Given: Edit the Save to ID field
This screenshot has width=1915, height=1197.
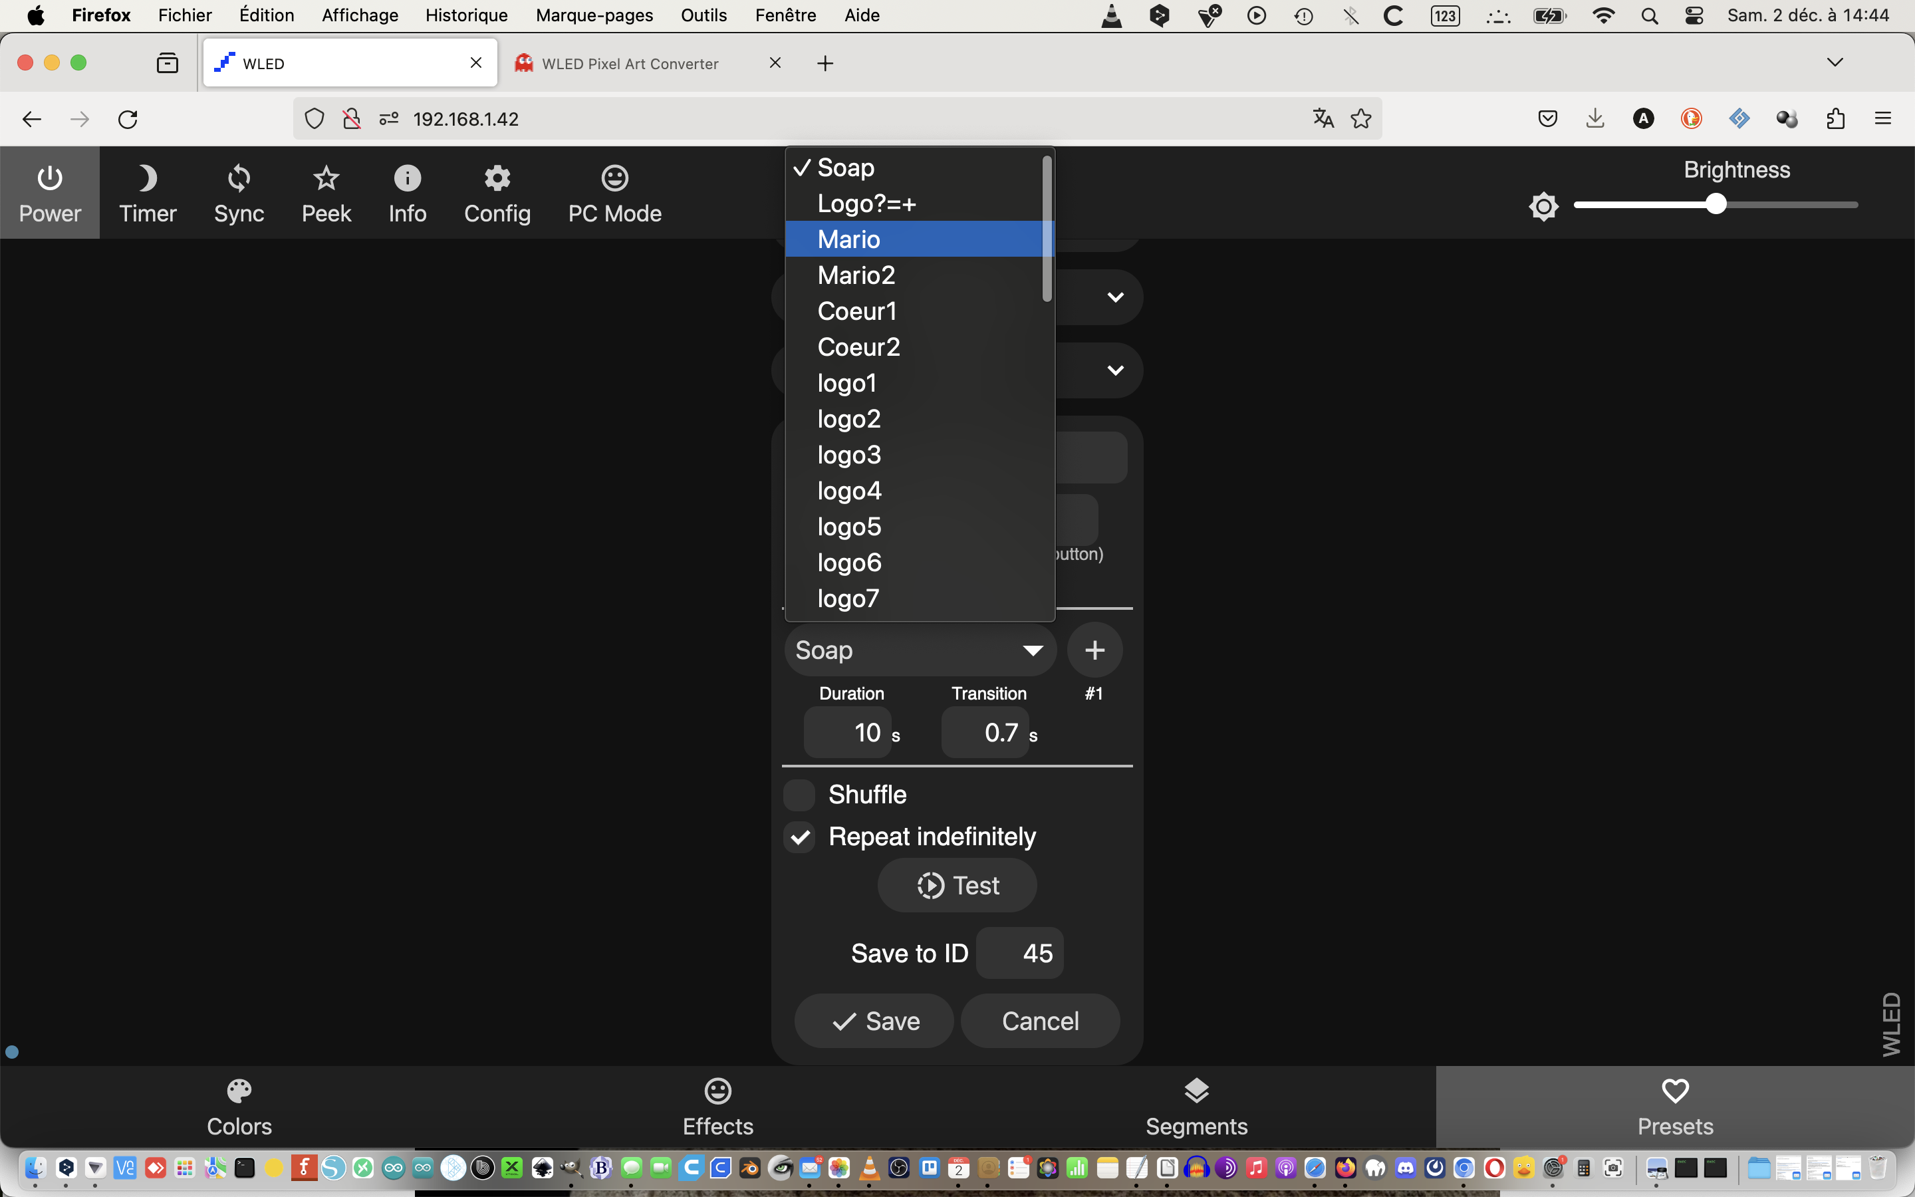Looking at the screenshot, I should [x=1019, y=953].
